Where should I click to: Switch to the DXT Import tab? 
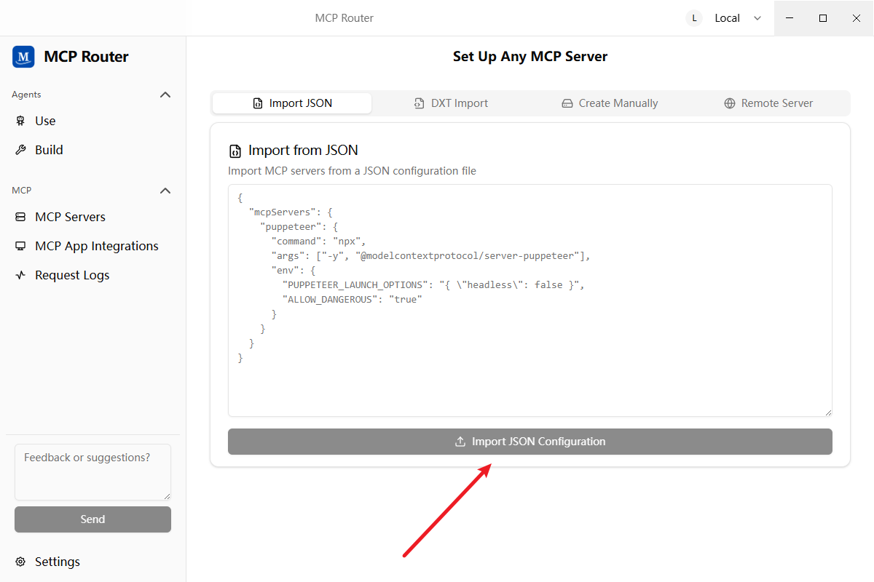451,103
